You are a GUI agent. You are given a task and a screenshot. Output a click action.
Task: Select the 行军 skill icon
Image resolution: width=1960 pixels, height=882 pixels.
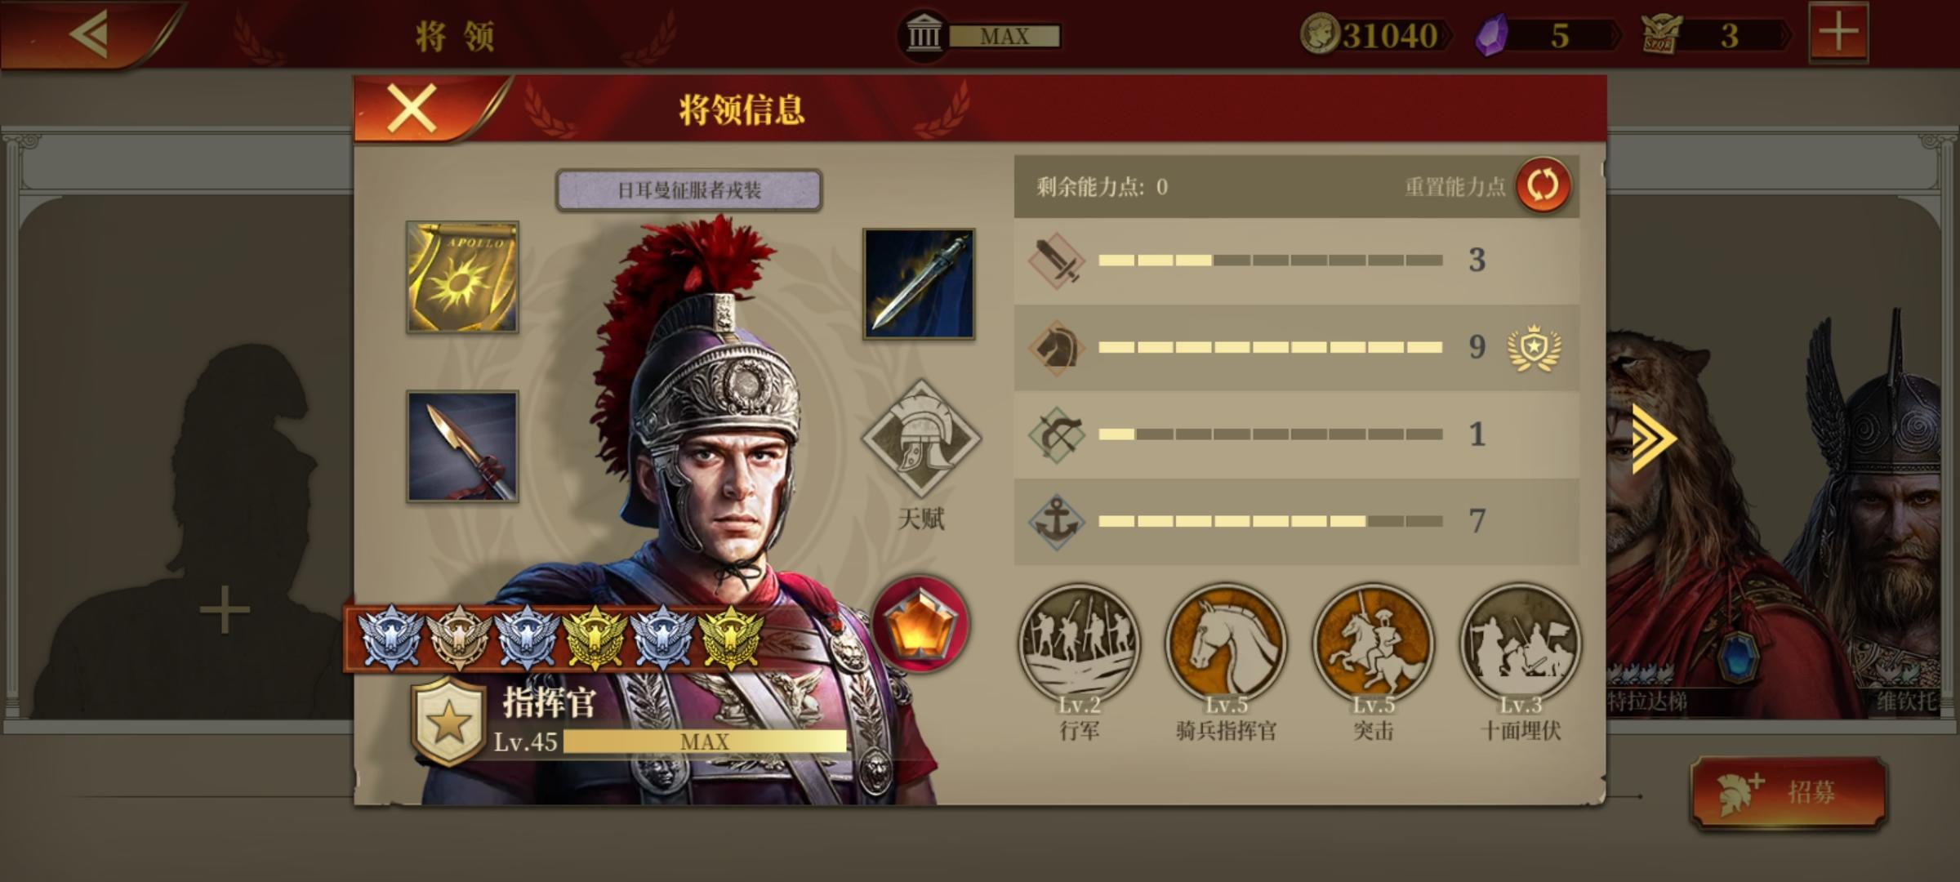tap(1079, 644)
